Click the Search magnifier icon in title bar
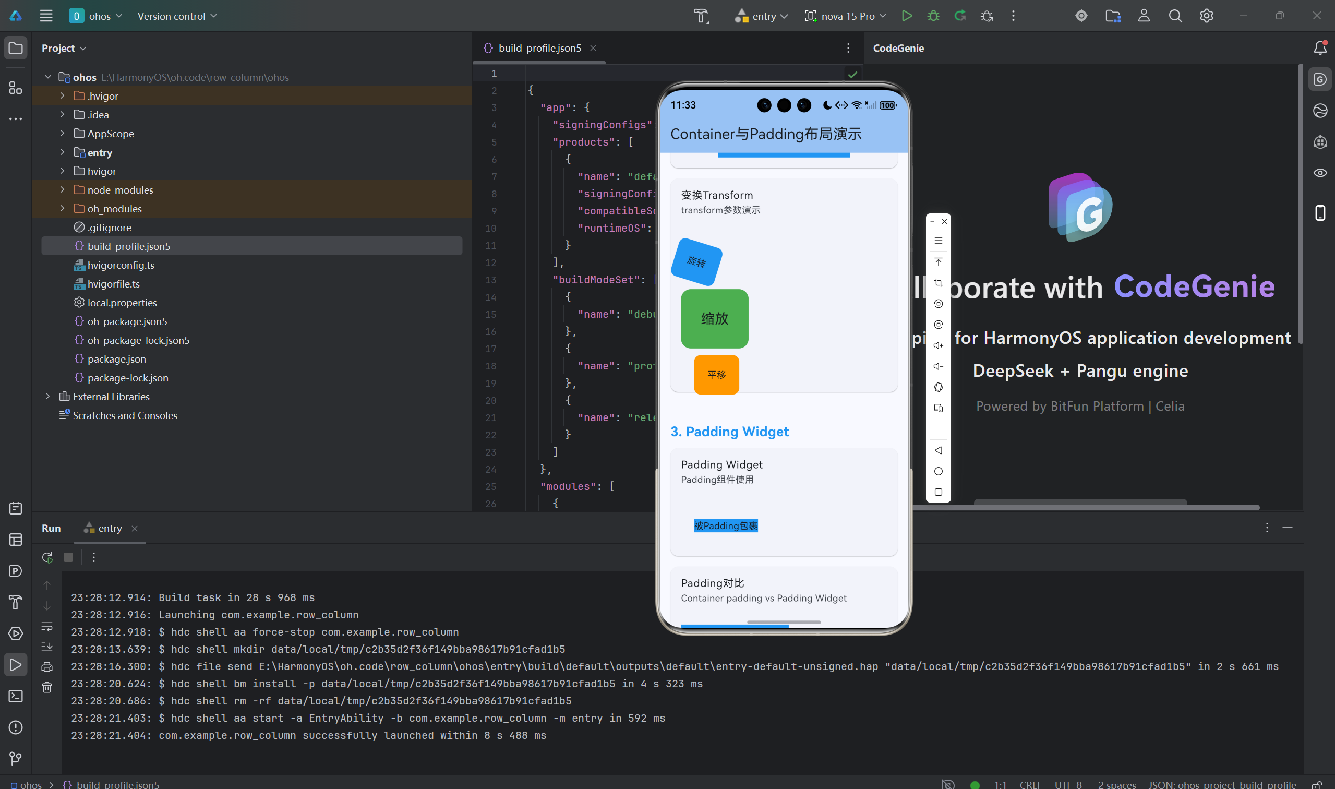This screenshot has width=1335, height=789. tap(1175, 16)
